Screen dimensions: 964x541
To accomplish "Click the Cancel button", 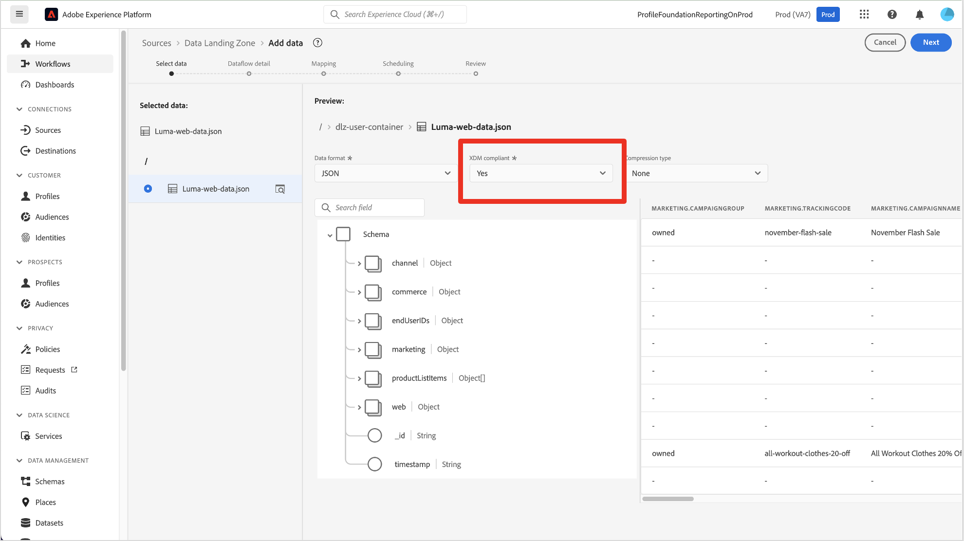I will (x=885, y=42).
